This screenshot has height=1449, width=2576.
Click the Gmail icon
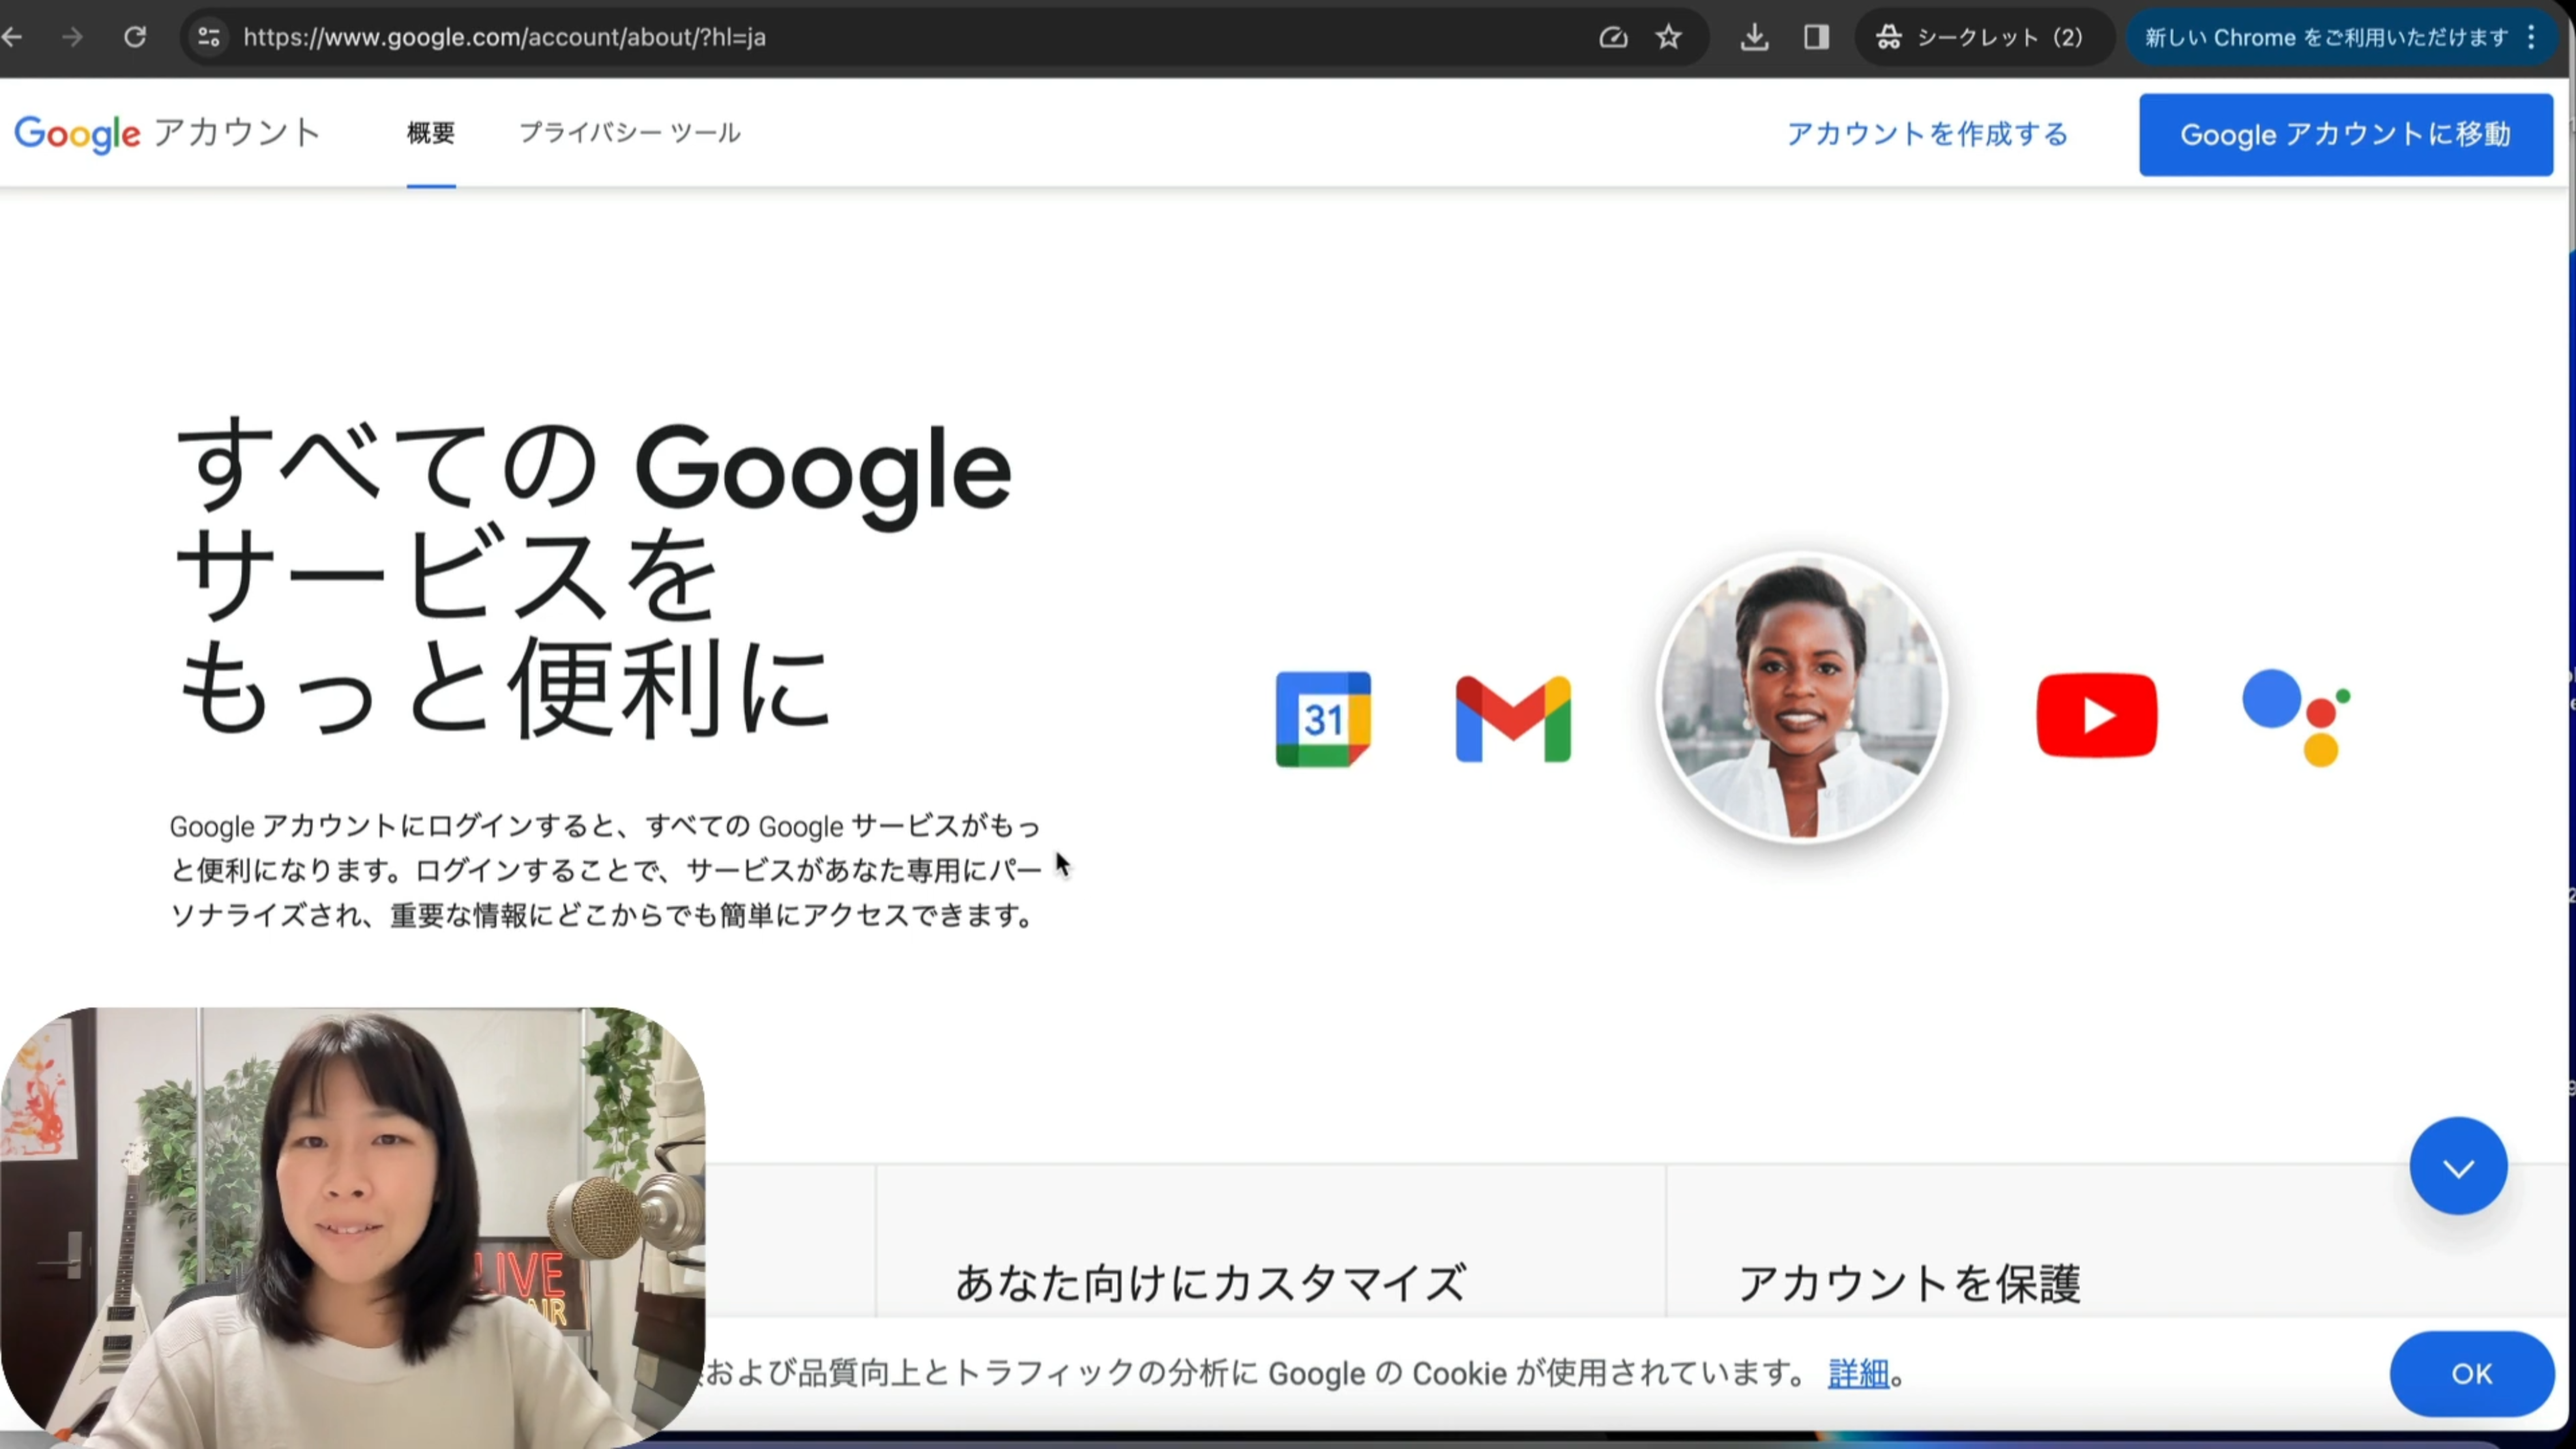pos(1513,719)
